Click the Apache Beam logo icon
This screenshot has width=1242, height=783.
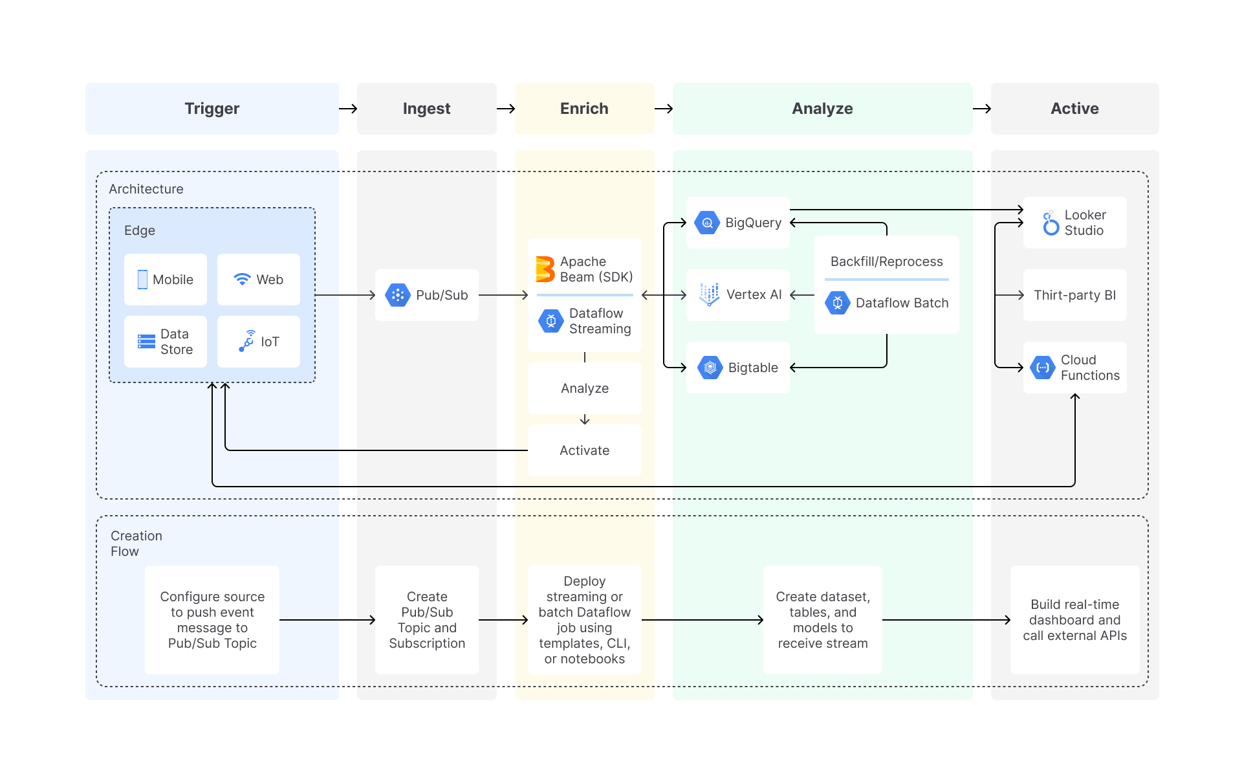(545, 269)
